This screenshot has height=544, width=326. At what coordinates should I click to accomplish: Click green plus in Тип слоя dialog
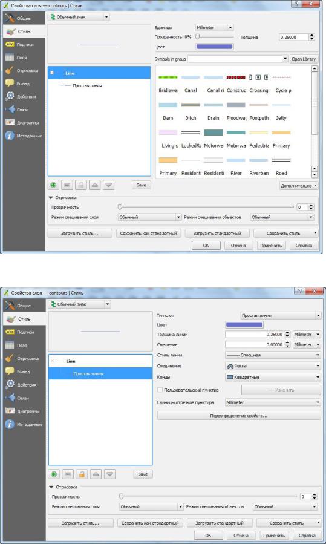tap(54, 474)
